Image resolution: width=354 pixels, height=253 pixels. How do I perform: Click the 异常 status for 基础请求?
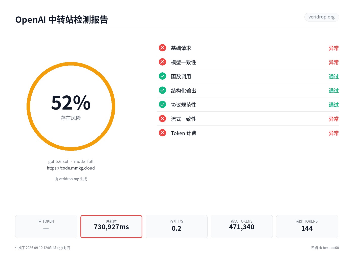point(334,48)
